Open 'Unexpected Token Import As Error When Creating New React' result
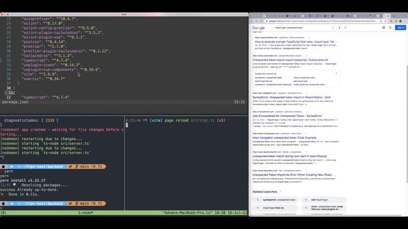The width and height of the screenshot is (408, 229). click(293, 175)
